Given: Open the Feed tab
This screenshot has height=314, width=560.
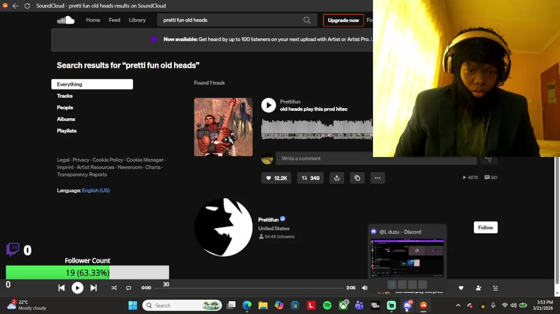Looking at the screenshot, I should tap(114, 20).
